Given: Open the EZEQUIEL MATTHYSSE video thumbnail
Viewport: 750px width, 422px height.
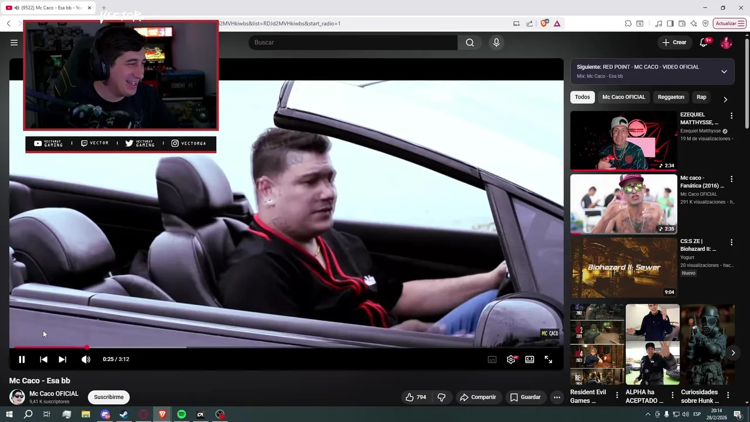Looking at the screenshot, I should pyautogui.click(x=623, y=141).
